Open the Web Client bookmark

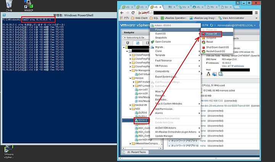click(x=139, y=18)
